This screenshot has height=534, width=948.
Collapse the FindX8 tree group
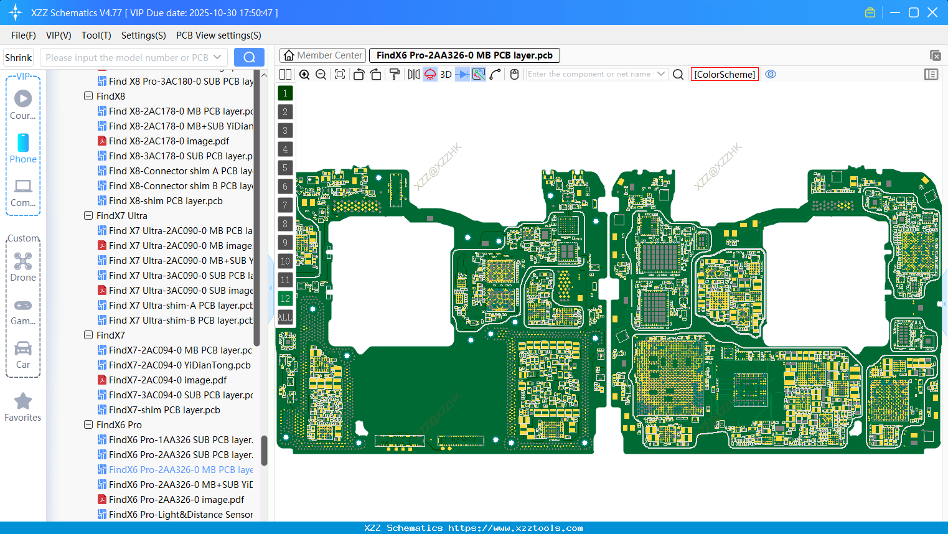pyautogui.click(x=88, y=96)
